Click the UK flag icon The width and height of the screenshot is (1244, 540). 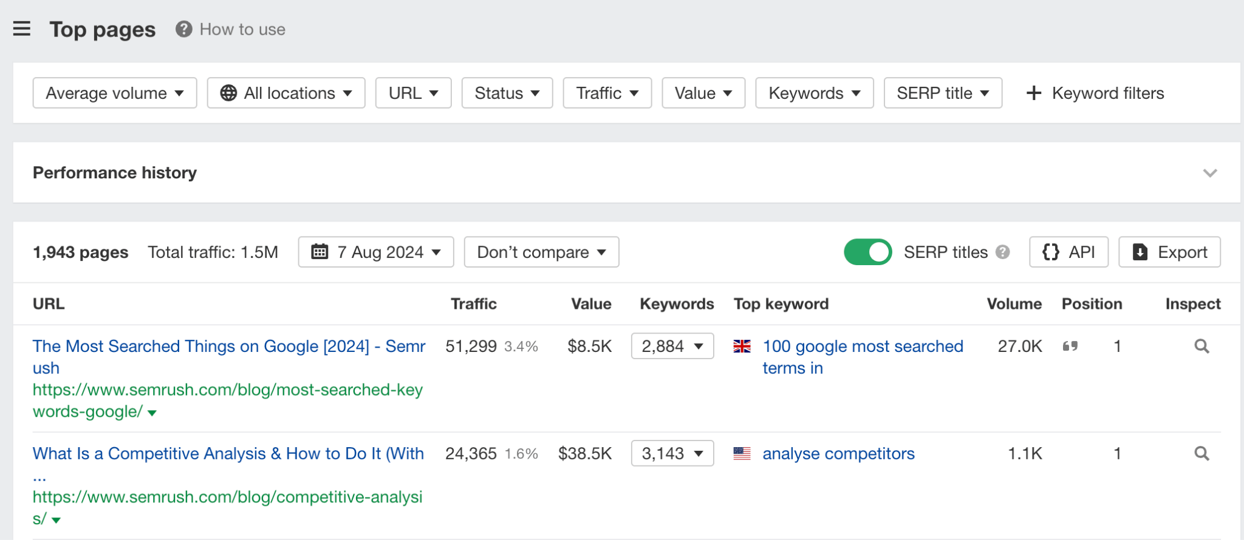742,346
